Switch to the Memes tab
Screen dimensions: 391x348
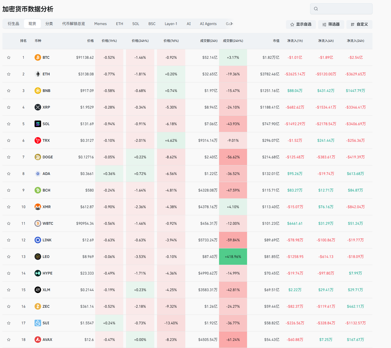pos(100,24)
